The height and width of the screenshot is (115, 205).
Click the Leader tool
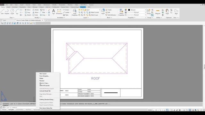click(66, 12)
